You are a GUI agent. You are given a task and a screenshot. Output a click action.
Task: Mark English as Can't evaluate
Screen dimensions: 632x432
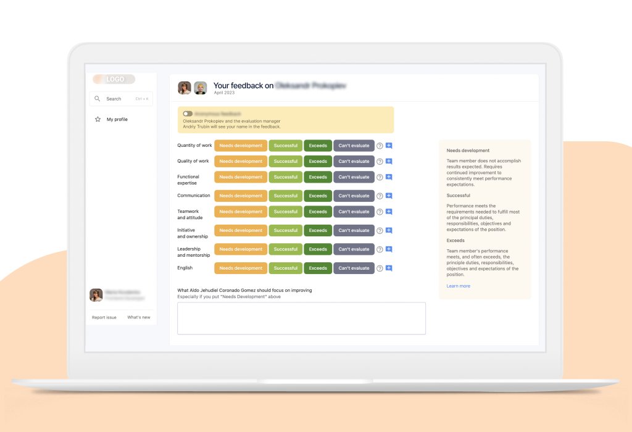tap(354, 268)
